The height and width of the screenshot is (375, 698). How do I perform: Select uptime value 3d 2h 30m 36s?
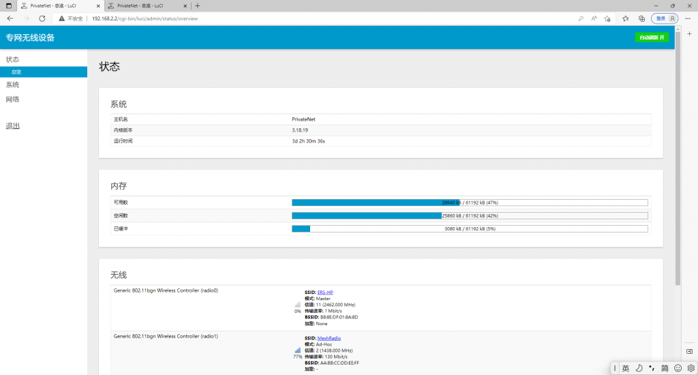click(309, 140)
